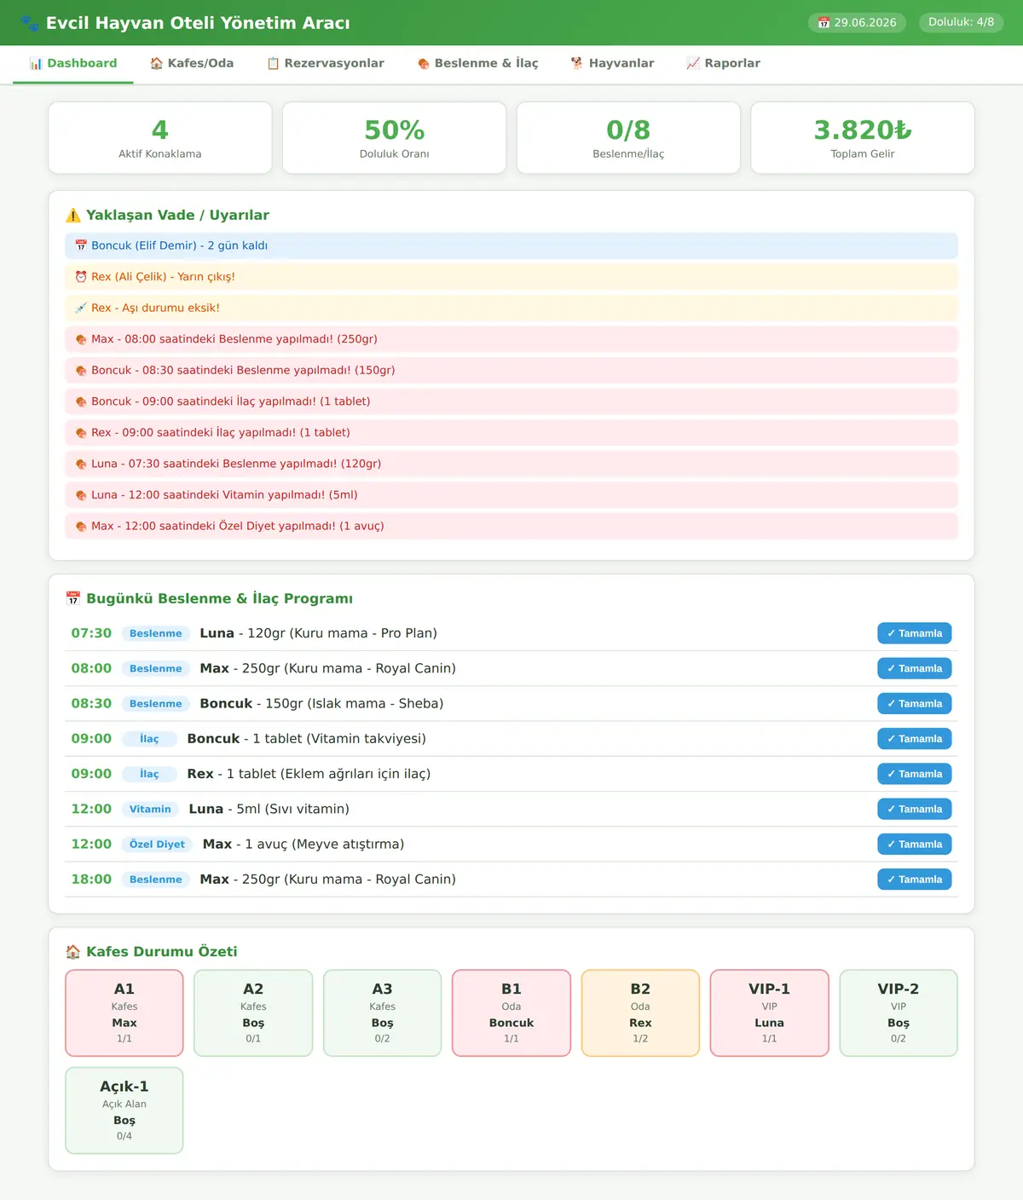Click the Beslenme/İlaç 0/8 stat card
Viewport: 1023px width, 1200px height.
click(628, 138)
